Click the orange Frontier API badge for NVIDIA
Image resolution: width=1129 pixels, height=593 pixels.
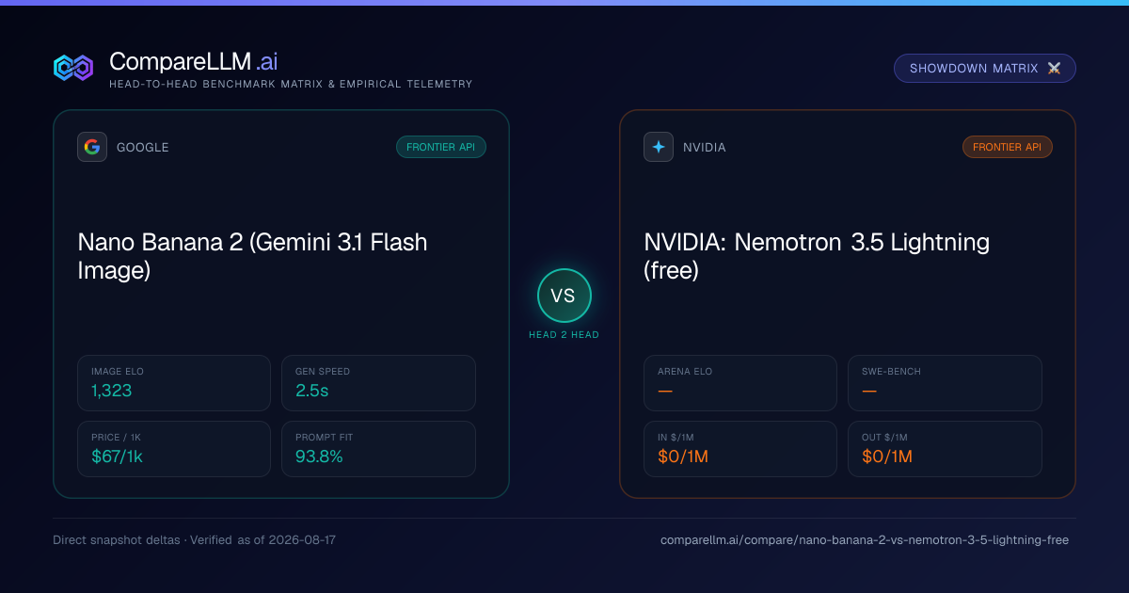[x=1008, y=147]
